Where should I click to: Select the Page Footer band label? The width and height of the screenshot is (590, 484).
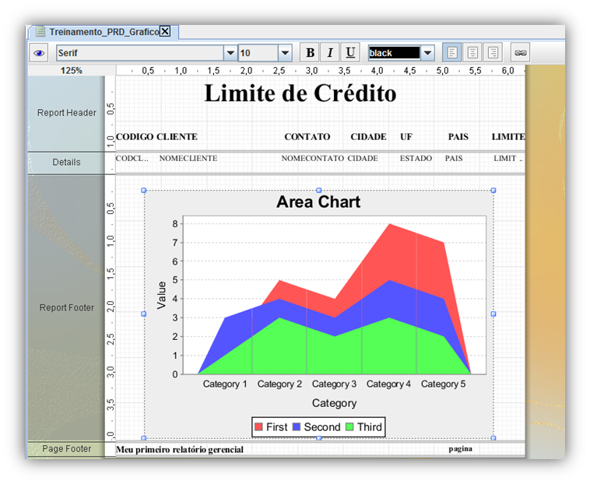[67, 449]
